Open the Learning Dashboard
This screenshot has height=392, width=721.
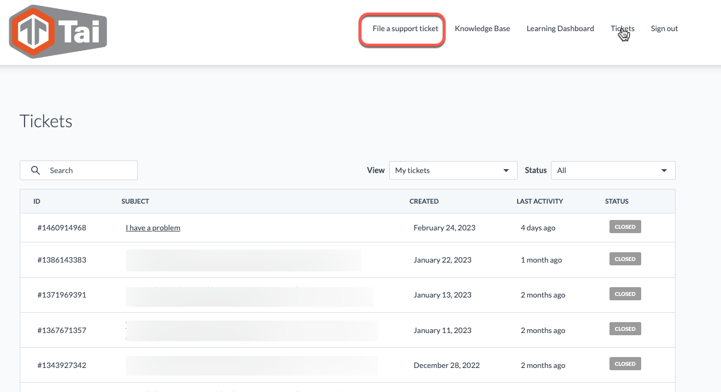560,29
